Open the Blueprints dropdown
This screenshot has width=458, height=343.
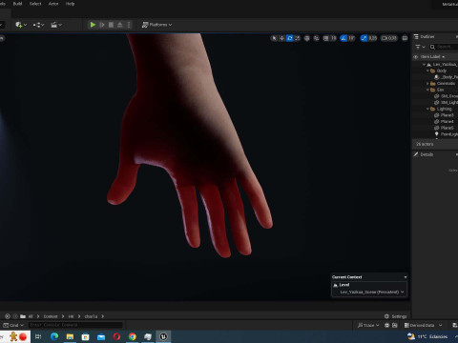(x=38, y=25)
